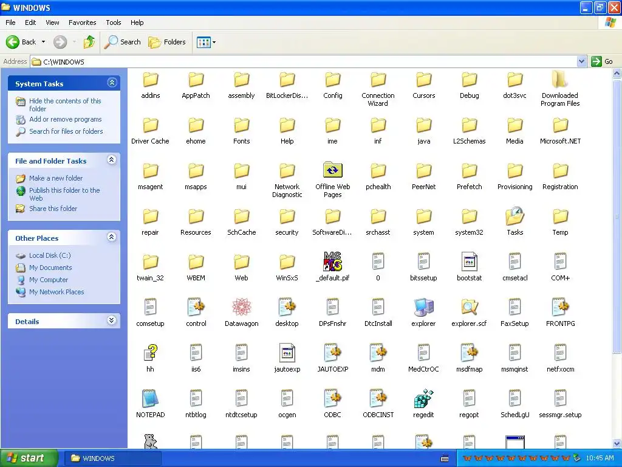Select the _default.pif shortcut icon
Viewport: 622px width, 467px height.
[332, 261]
